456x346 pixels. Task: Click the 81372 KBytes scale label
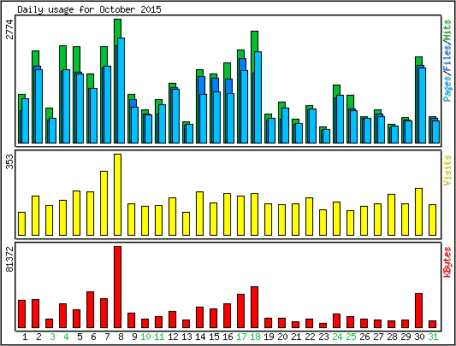9,259
